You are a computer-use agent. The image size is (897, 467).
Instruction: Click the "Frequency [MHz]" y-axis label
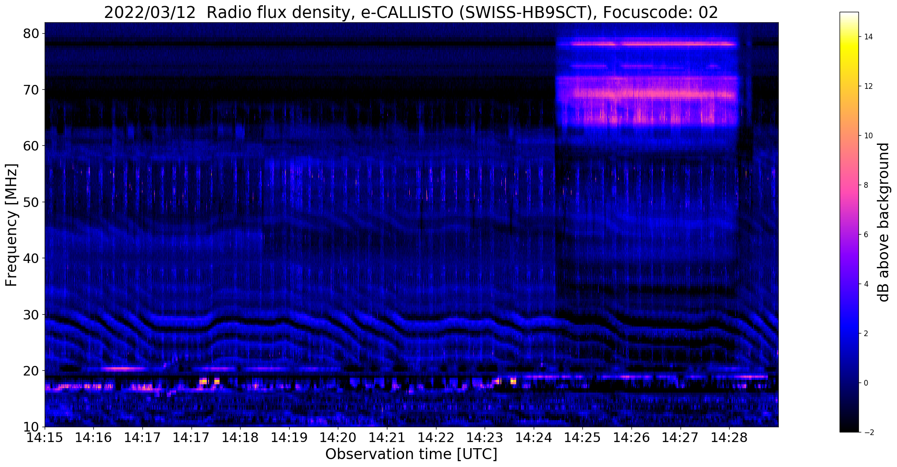click(x=12, y=225)
